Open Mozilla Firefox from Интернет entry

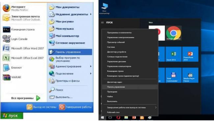click(16, 8)
